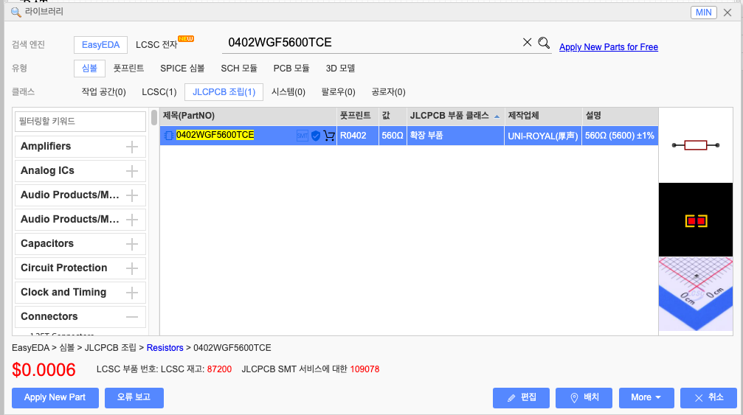743x415 pixels.
Task: Click the shopping cart icon in the part row
Action: click(x=329, y=136)
